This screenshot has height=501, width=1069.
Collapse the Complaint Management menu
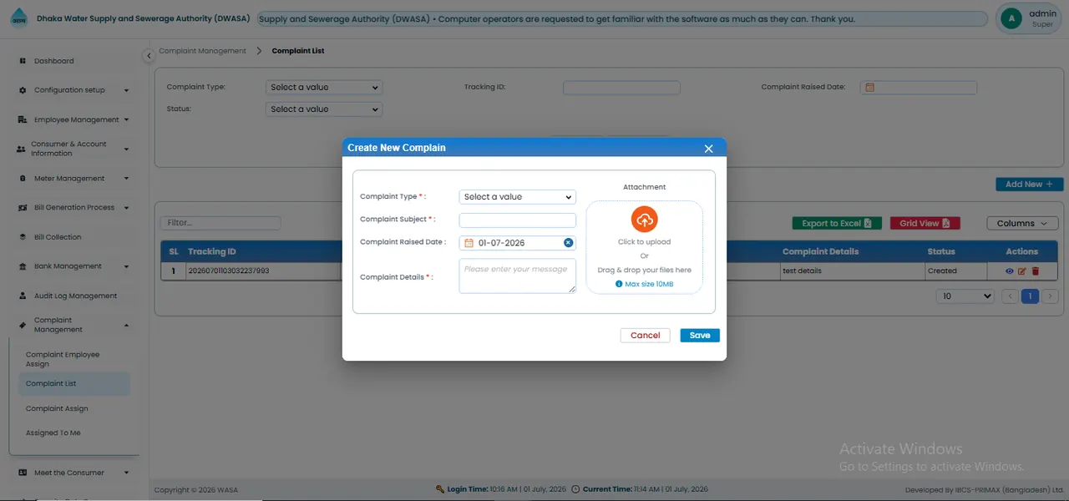click(x=74, y=325)
